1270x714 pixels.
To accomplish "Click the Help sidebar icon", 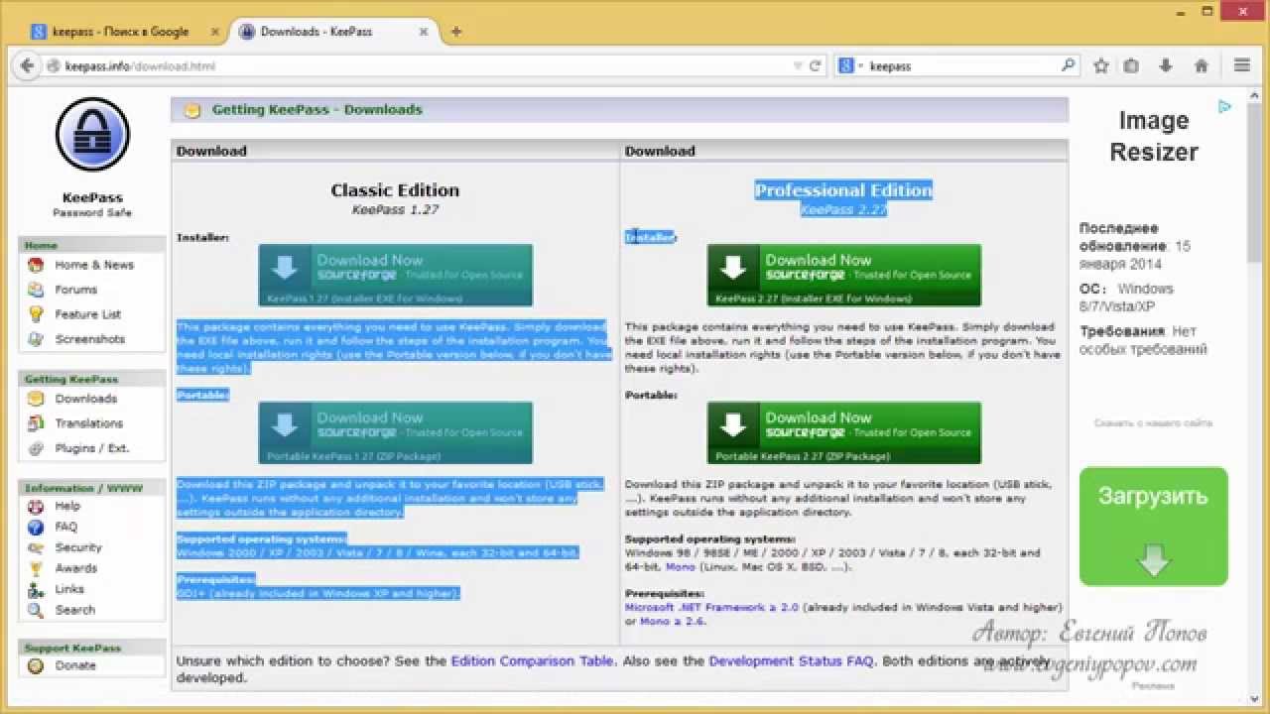I will (36, 506).
